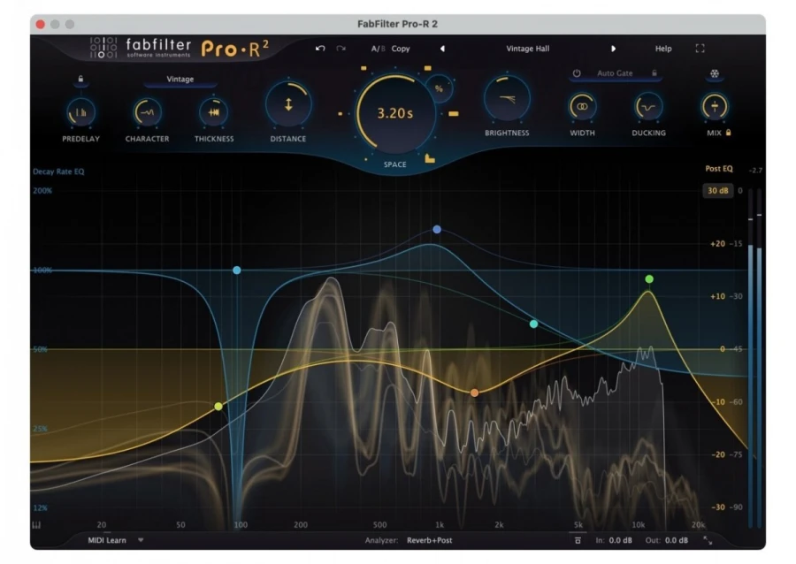Image resolution: width=796 pixels, height=564 pixels.
Task: Click the 200% decay rate scale label
Action: [x=42, y=191]
